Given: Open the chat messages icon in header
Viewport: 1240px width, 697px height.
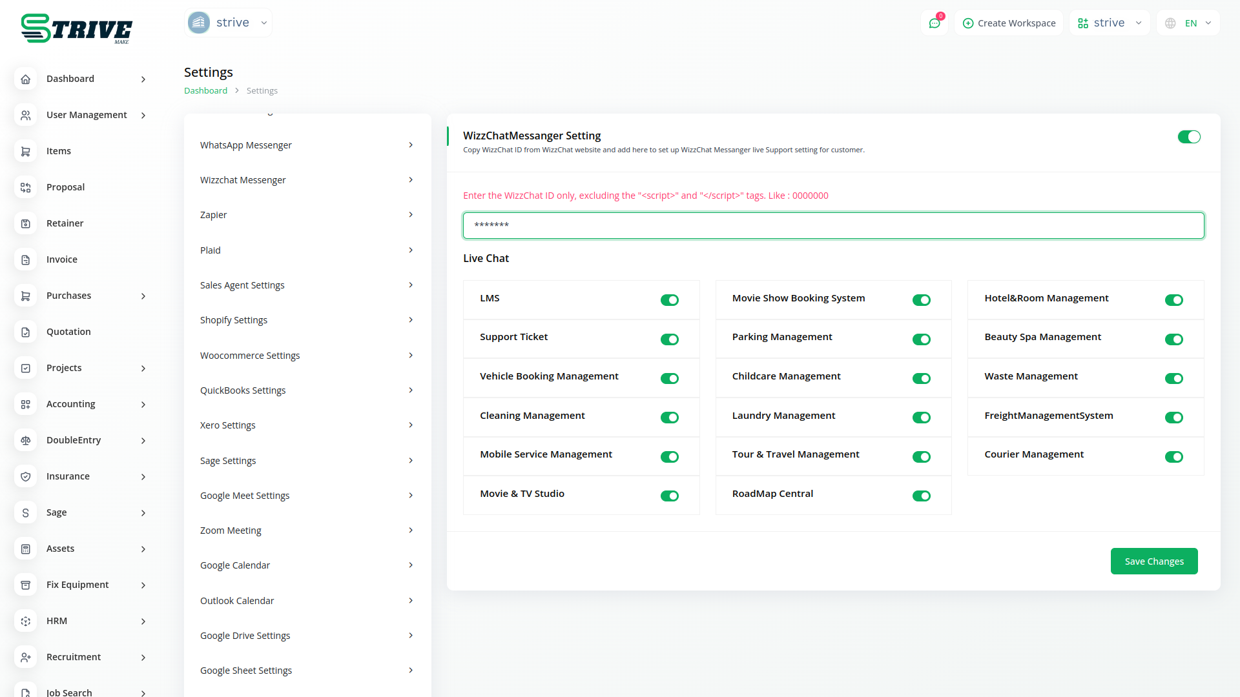Looking at the screenshot, I should tap(934, 23).
